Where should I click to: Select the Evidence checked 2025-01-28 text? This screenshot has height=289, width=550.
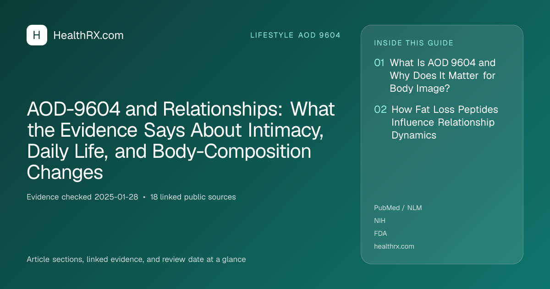coord(82,197)
